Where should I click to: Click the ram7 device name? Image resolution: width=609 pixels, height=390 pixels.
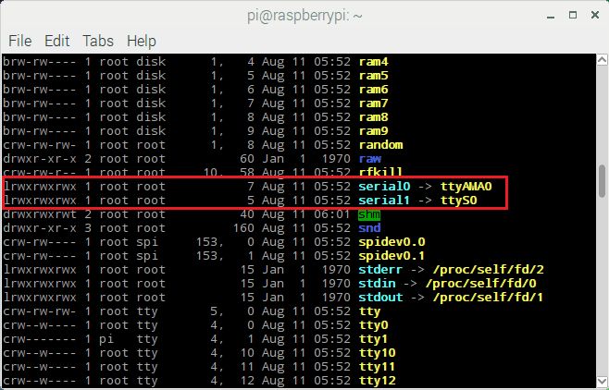tap(374, 104)
